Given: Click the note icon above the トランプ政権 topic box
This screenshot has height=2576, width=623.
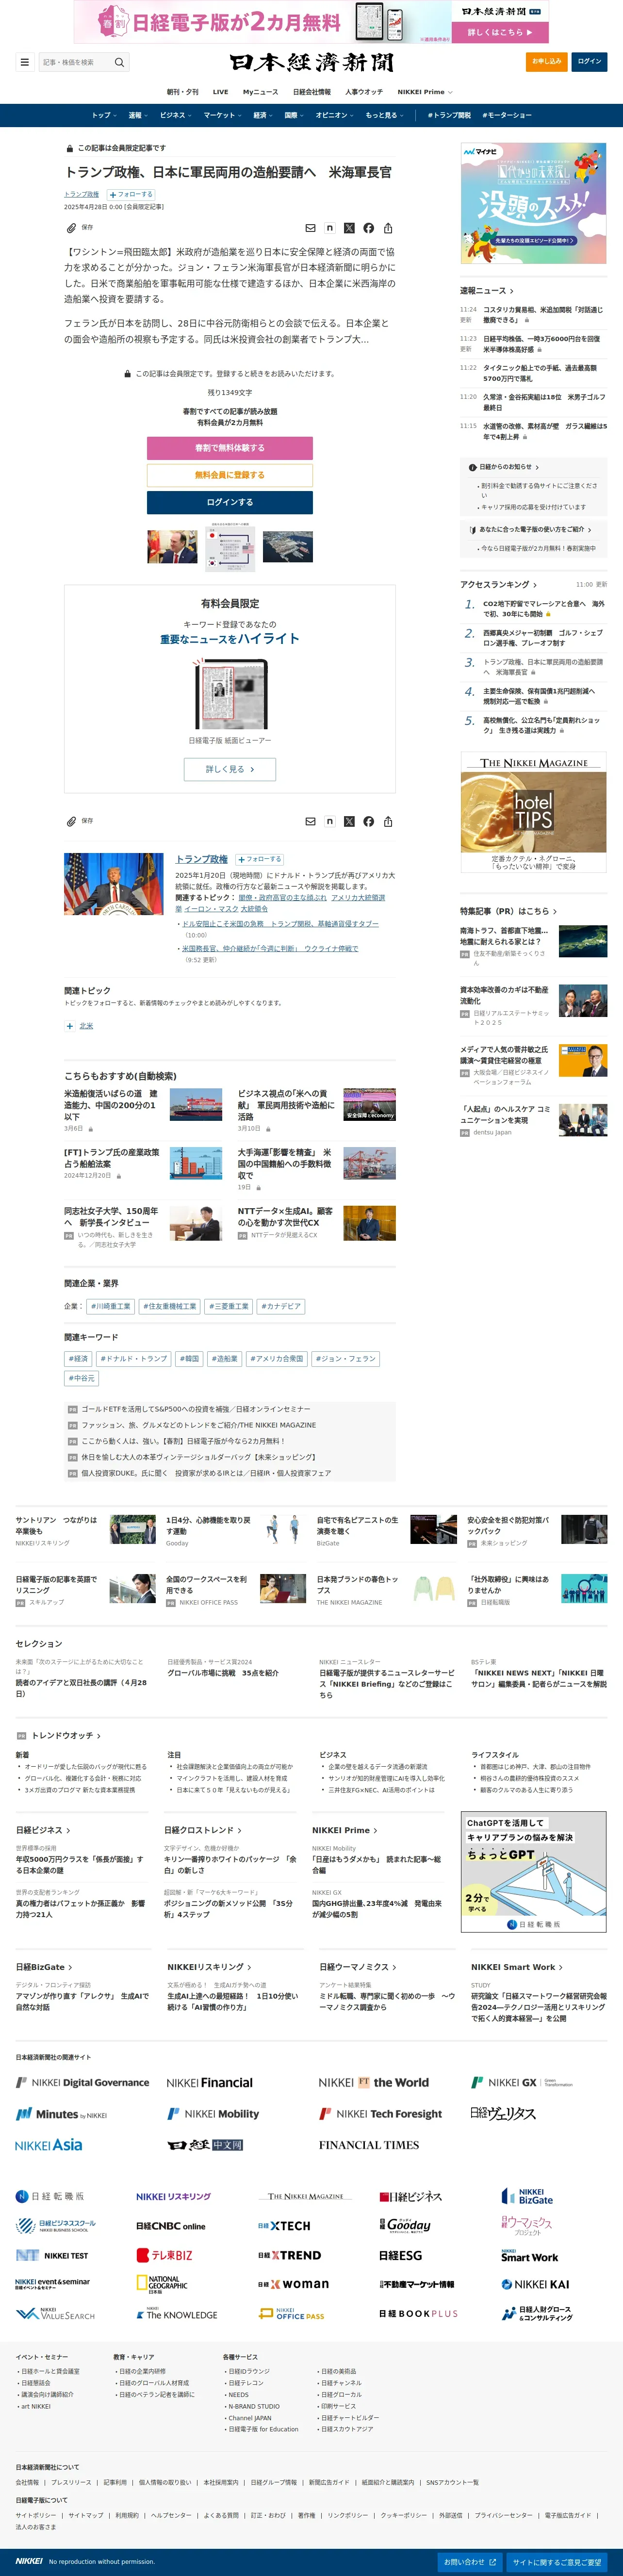Looking at the screenshot, I should pyautogui.click(x=330, y=821).
